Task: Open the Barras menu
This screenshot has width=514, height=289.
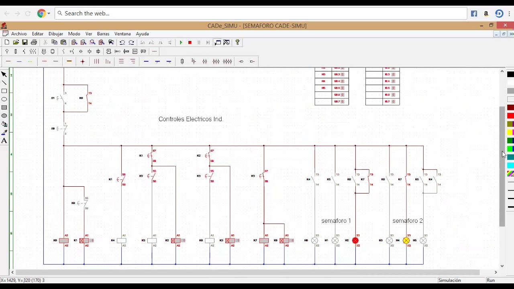Action: click(103, 34)
